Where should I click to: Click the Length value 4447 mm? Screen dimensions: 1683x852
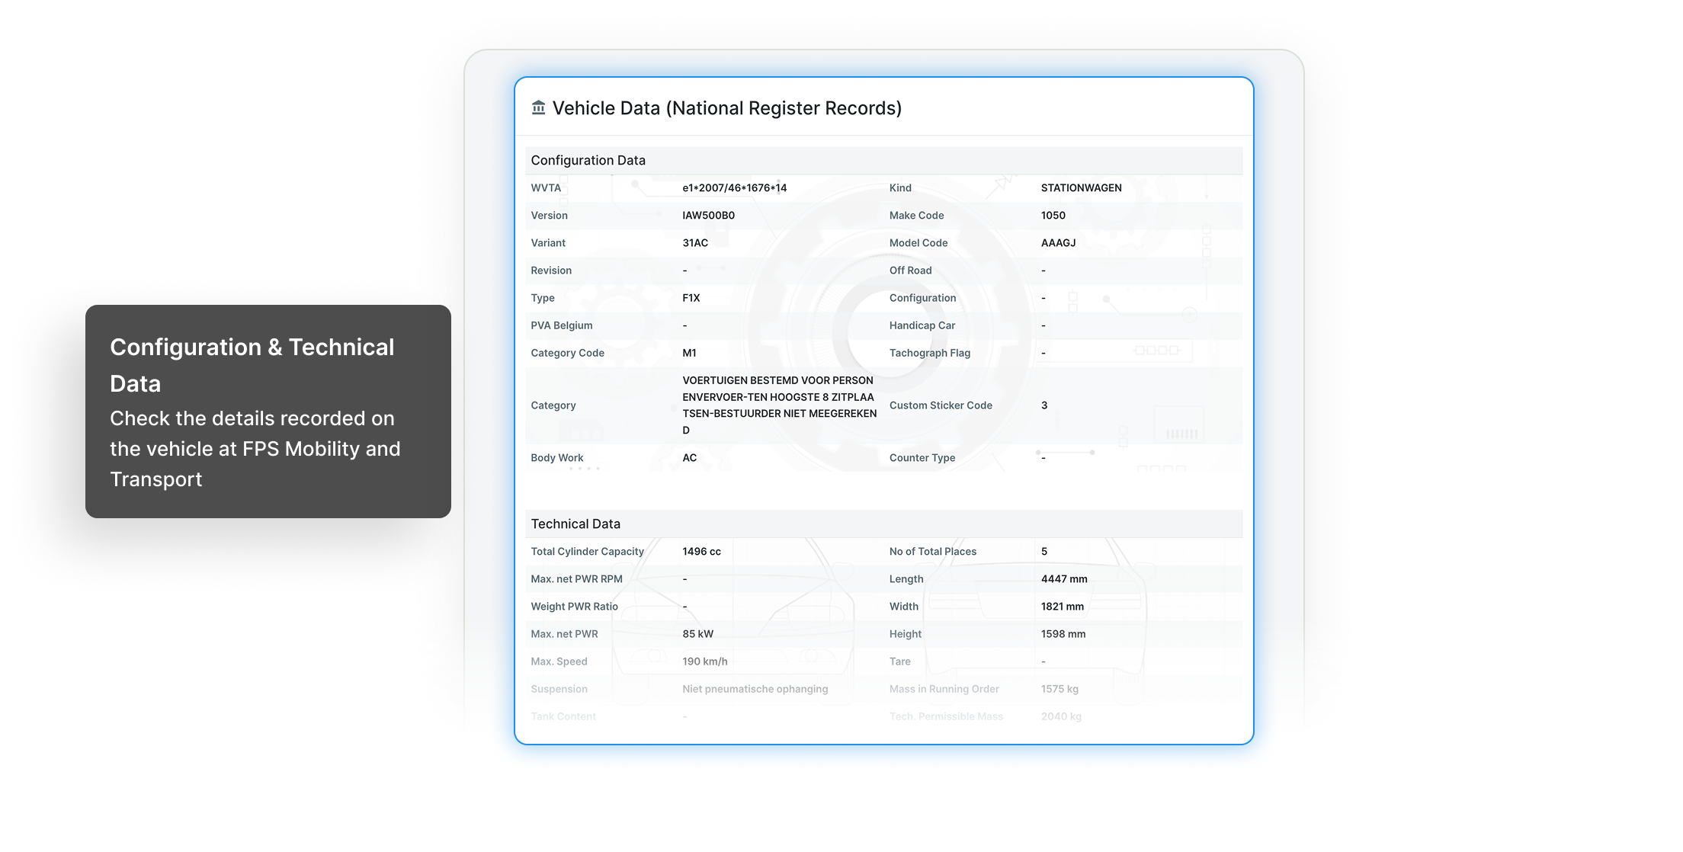[1064, 578]
